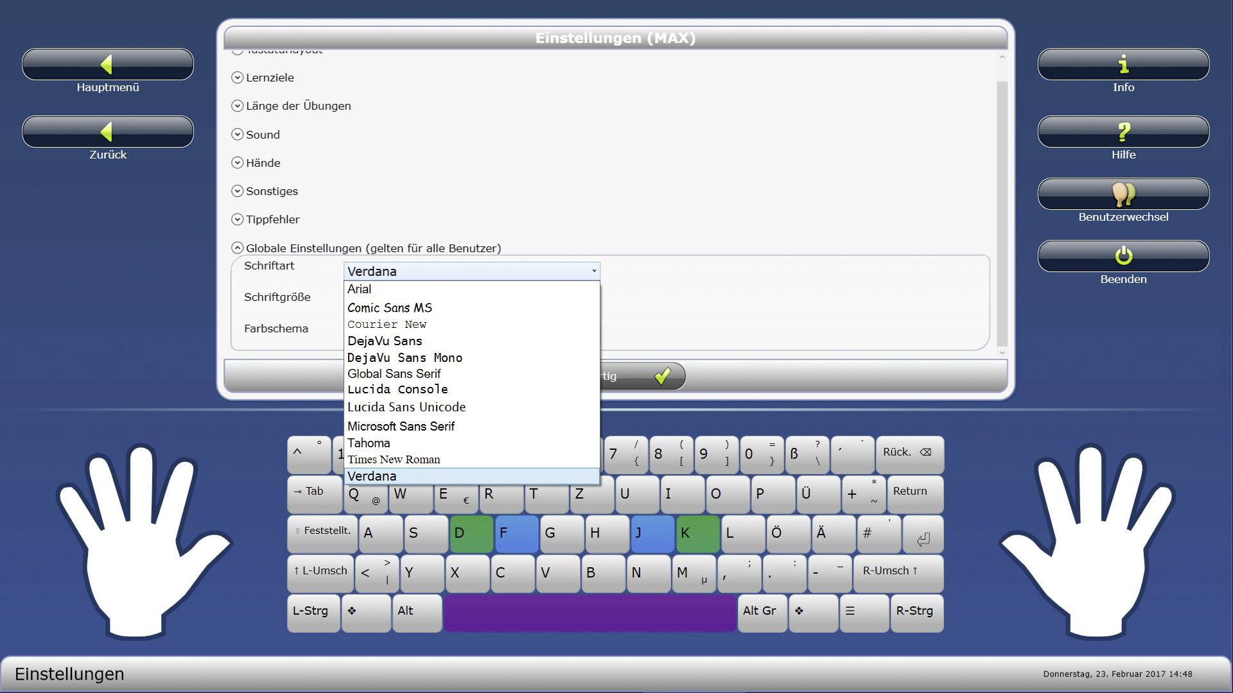
Task: Close the Schriftart dropdown showing Verdana
Action: pyautogui.click(x=472, y=271)
